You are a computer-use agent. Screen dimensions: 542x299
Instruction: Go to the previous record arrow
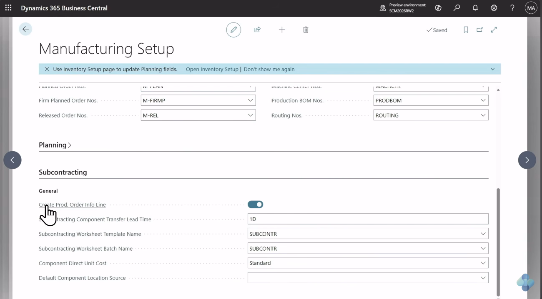point(13,160)
